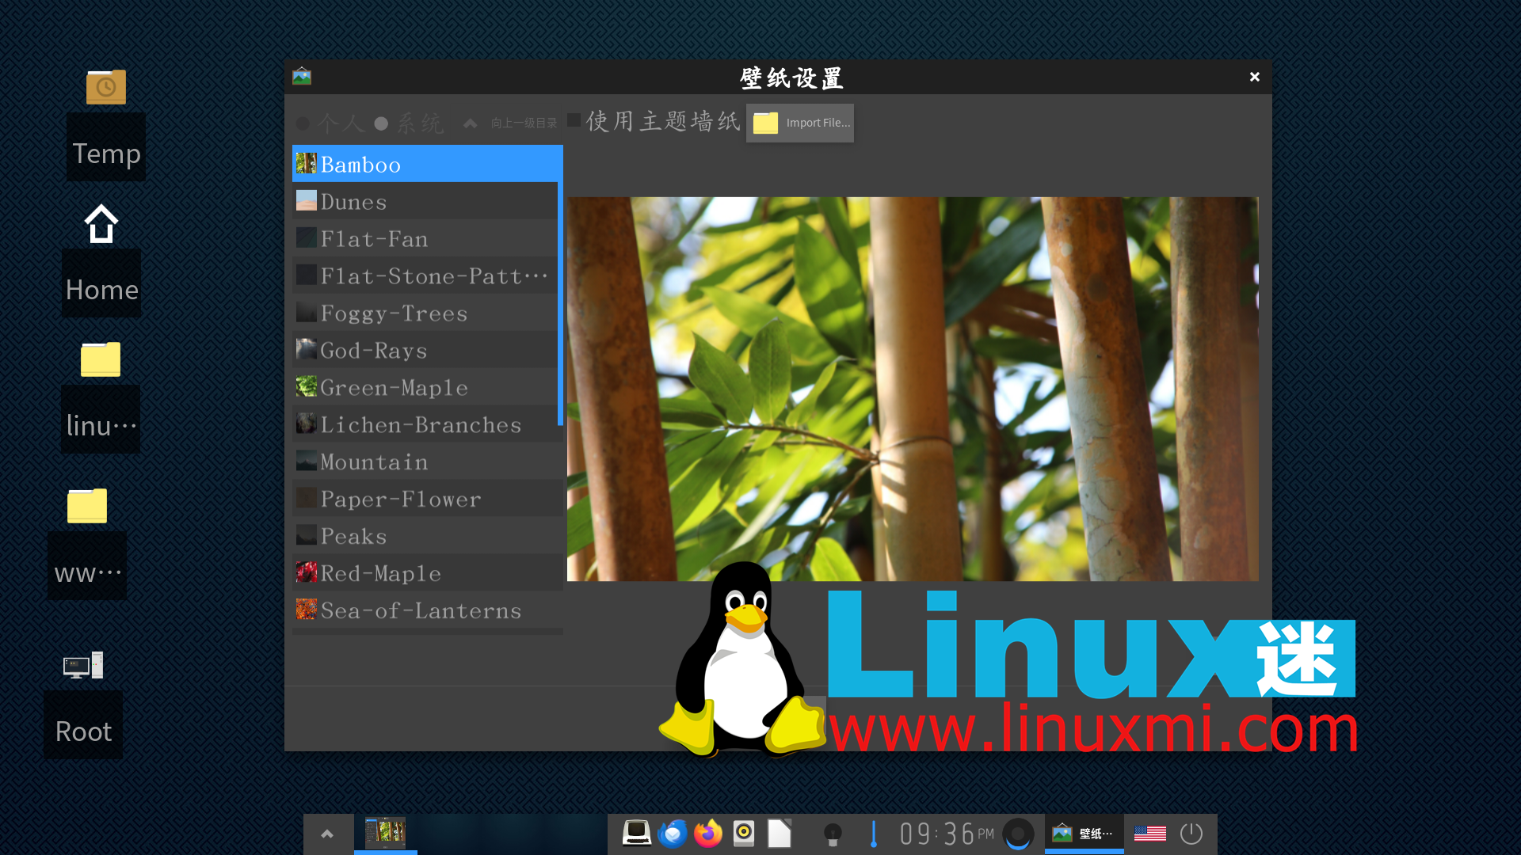The image size is (1521, 855).
Task: Switch to the 壁纸… taskbar window entry
Action: pos(1084,834)
